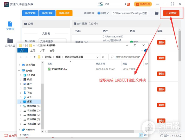The width and height of the screenshot is (185, 140).
Task: Click the 清除列表 button
Action: point(64,13)
